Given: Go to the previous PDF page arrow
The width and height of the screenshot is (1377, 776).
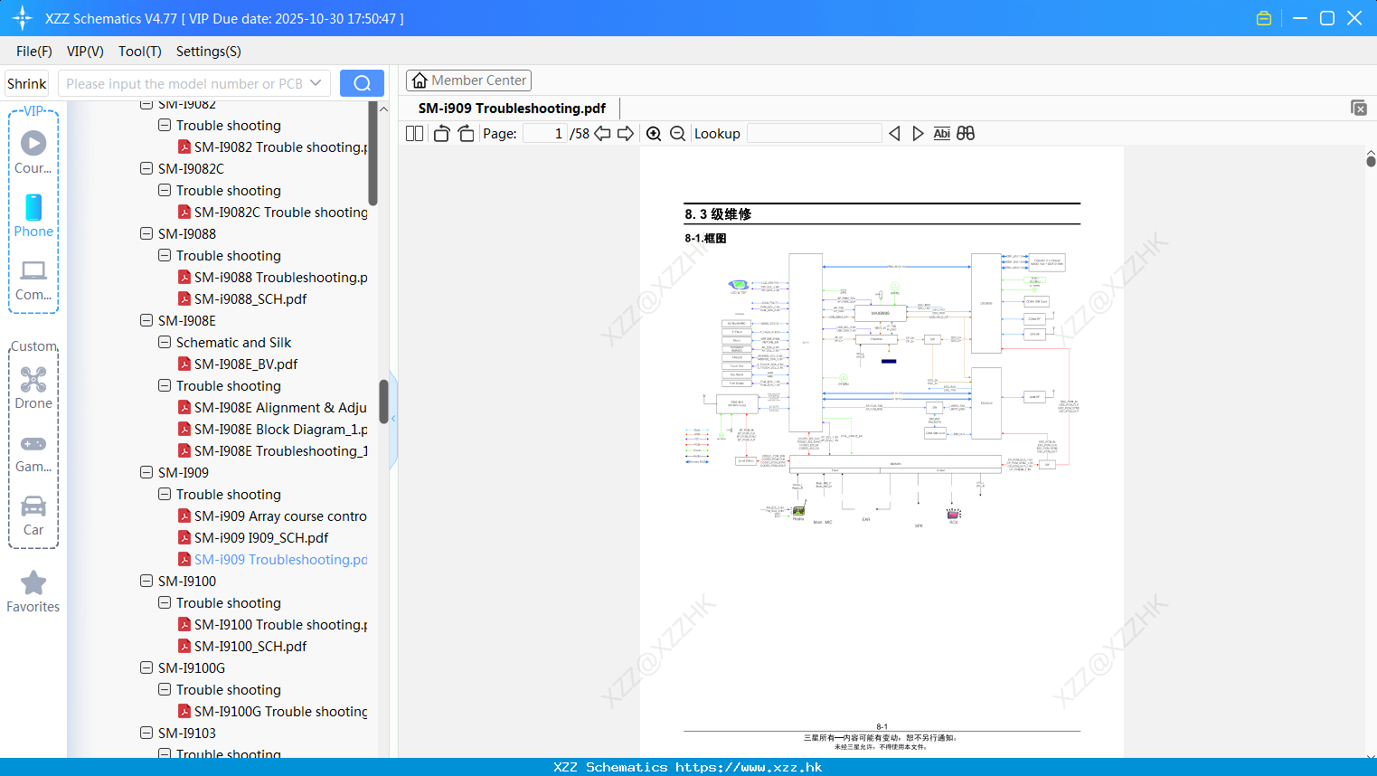Looking at the screenshot, I should click(602, 133).
